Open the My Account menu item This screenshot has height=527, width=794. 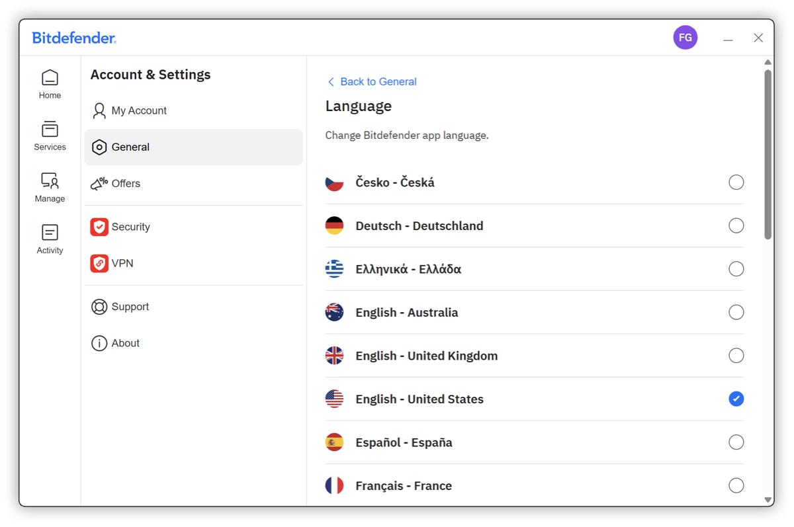[194, 110]
